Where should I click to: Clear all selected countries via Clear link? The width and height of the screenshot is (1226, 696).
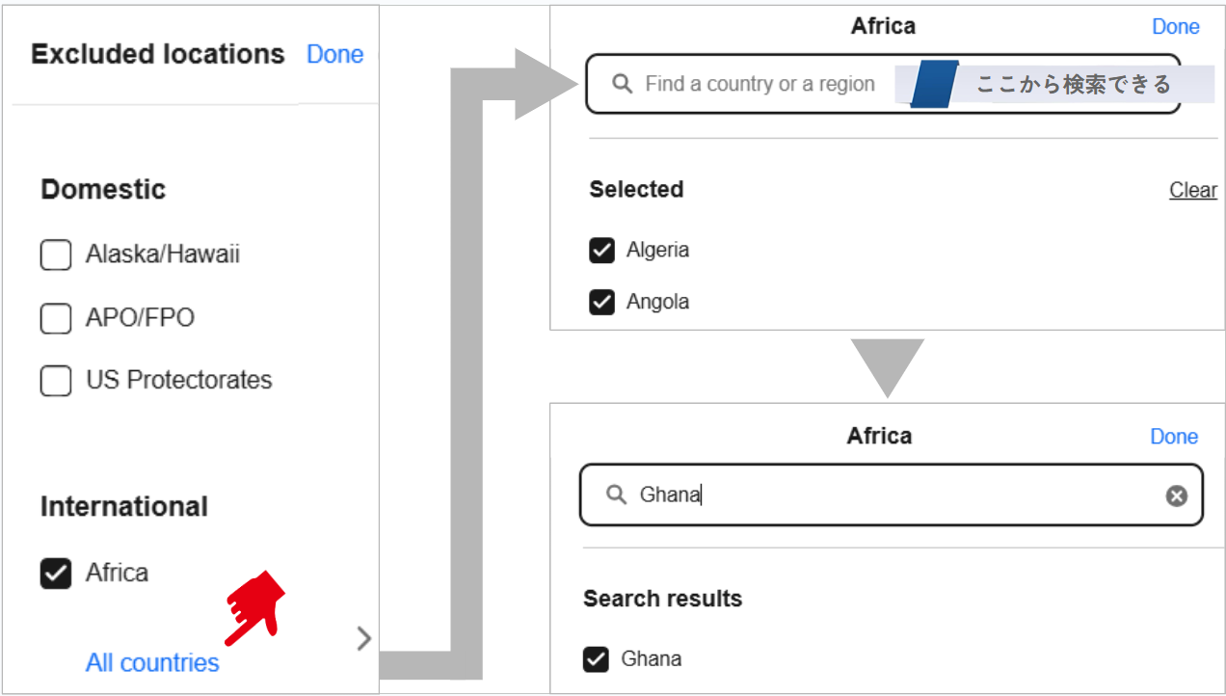1192,190
